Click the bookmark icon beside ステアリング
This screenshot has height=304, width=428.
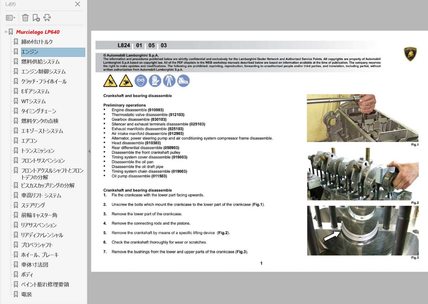(x=16, y=205)
